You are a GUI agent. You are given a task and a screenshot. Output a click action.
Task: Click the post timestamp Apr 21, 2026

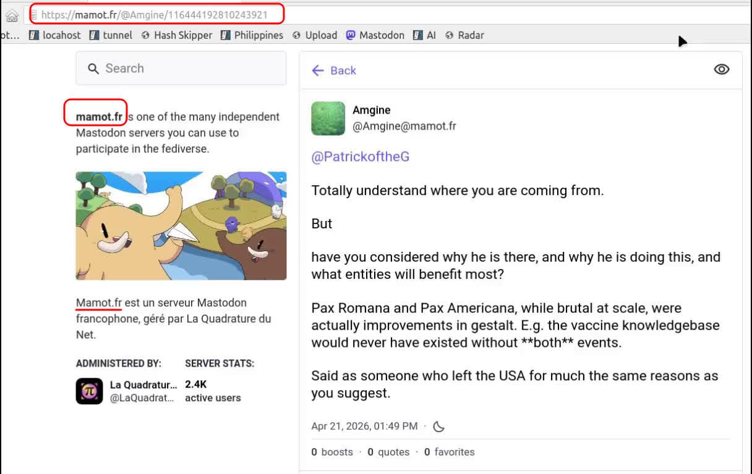pyautogui.click(x=364, y=426)
